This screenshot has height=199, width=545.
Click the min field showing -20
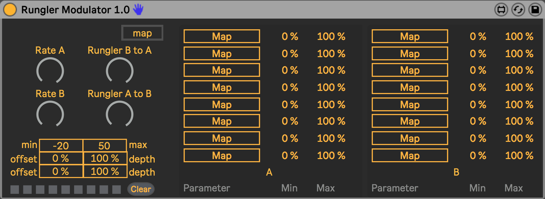61,146
